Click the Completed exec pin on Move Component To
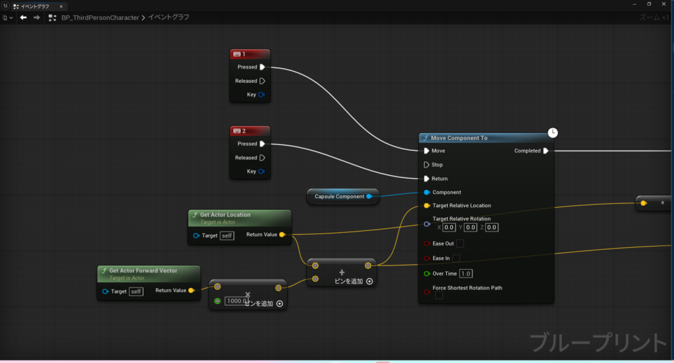The width and height of the screenshot is (674, 363). [x=546, y=151]
